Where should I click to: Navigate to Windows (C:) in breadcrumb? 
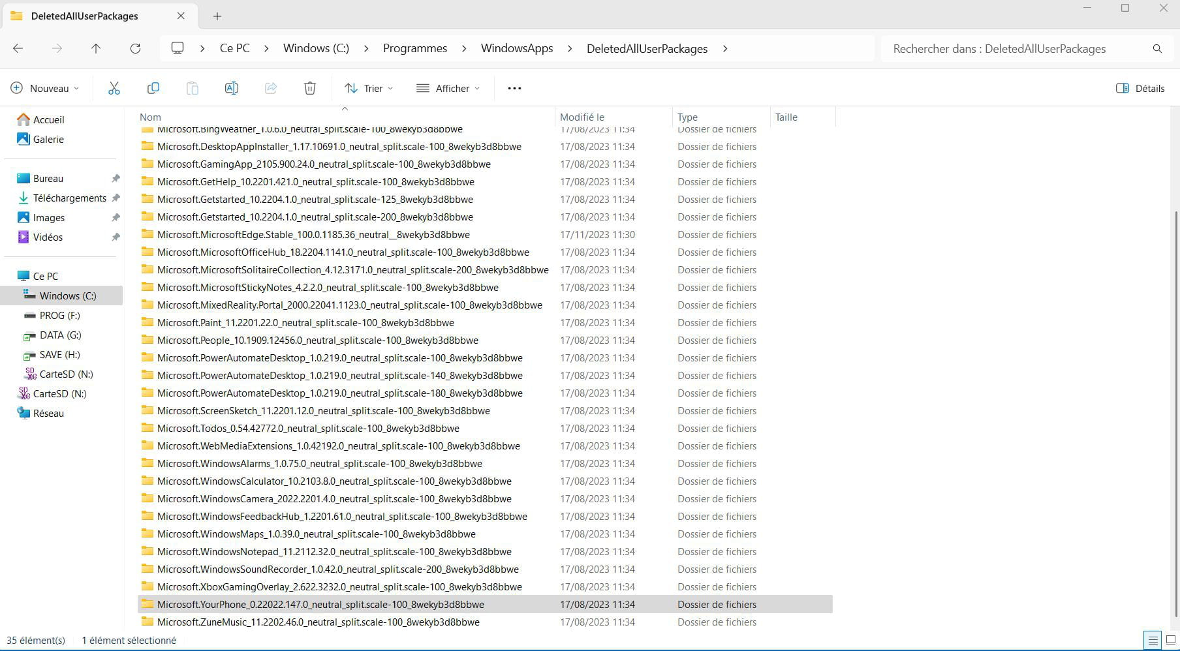click(x=316, y=48)
